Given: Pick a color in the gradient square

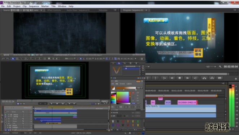Looking at the screenshot, I should pyautogui.click(x=122, y=97).
